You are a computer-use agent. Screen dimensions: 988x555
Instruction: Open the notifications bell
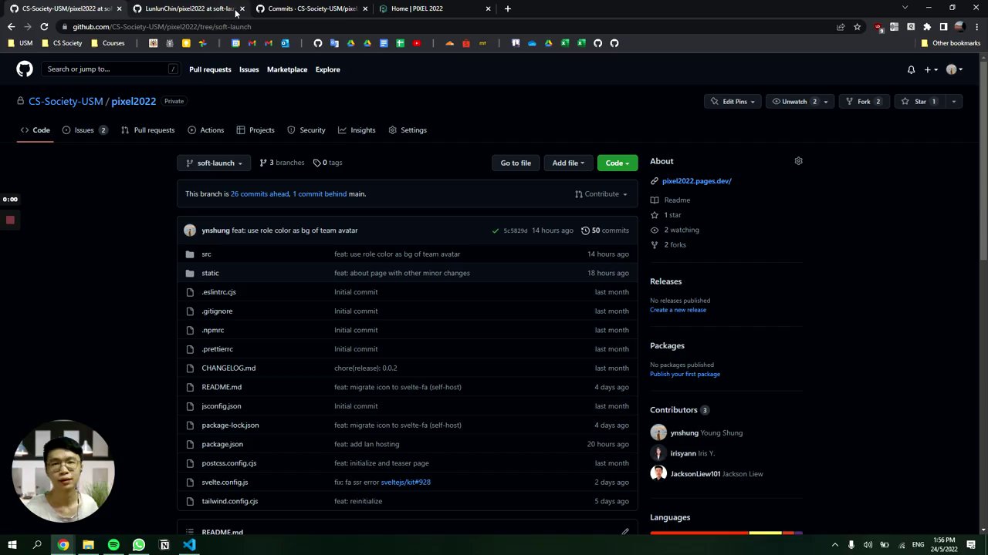point(911,69)
